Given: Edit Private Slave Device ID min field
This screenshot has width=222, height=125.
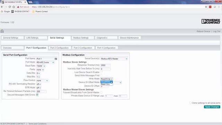Looking at the screenshot, I should [x=109, y=96].
